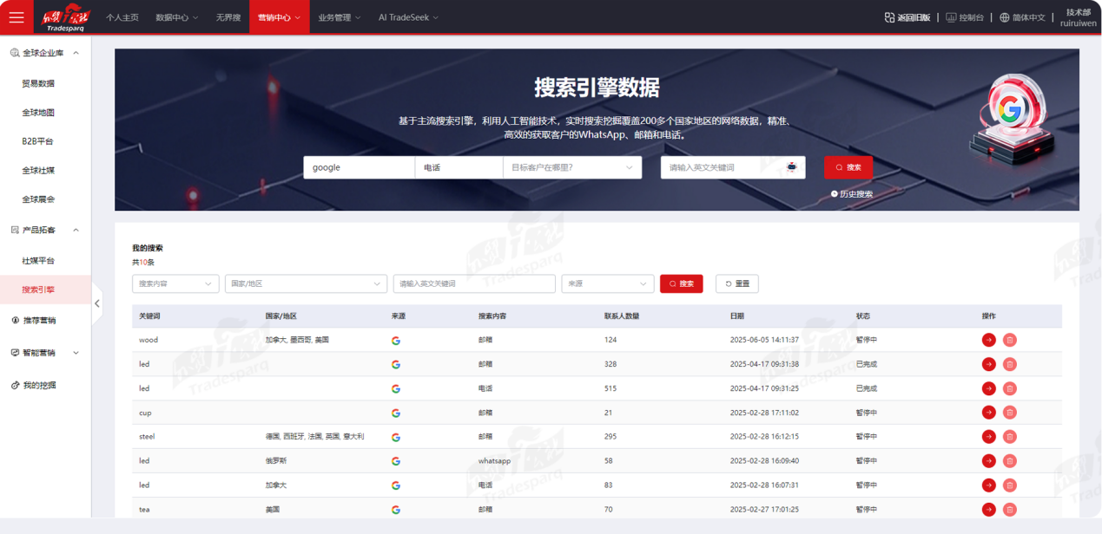Delete the steel search record

(1009, 437)
